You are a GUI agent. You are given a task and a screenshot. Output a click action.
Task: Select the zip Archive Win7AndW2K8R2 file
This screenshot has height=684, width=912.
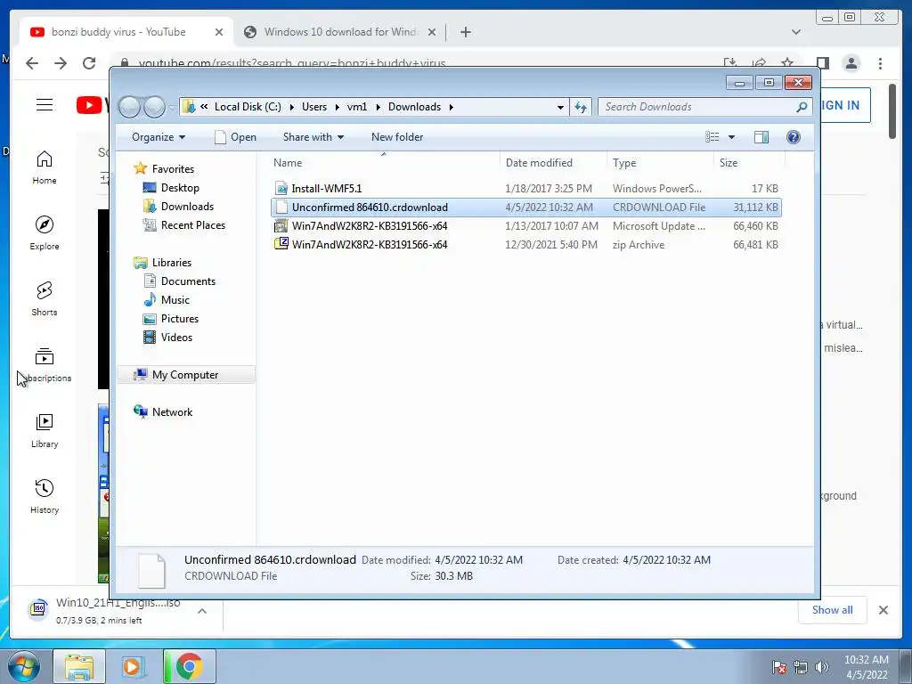[x=525, y=244]
